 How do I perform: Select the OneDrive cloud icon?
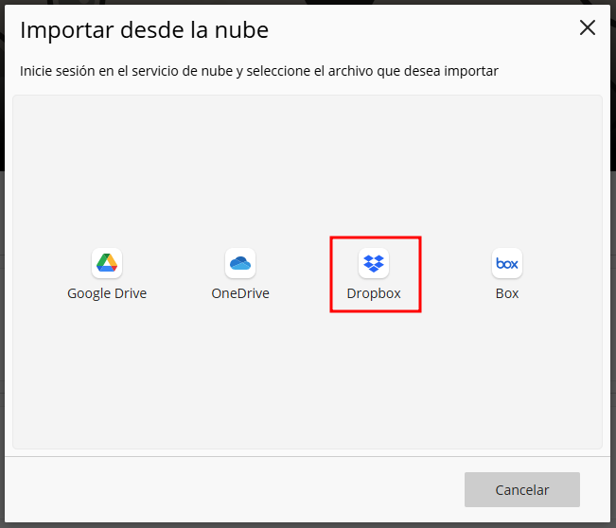click(240, 263)
